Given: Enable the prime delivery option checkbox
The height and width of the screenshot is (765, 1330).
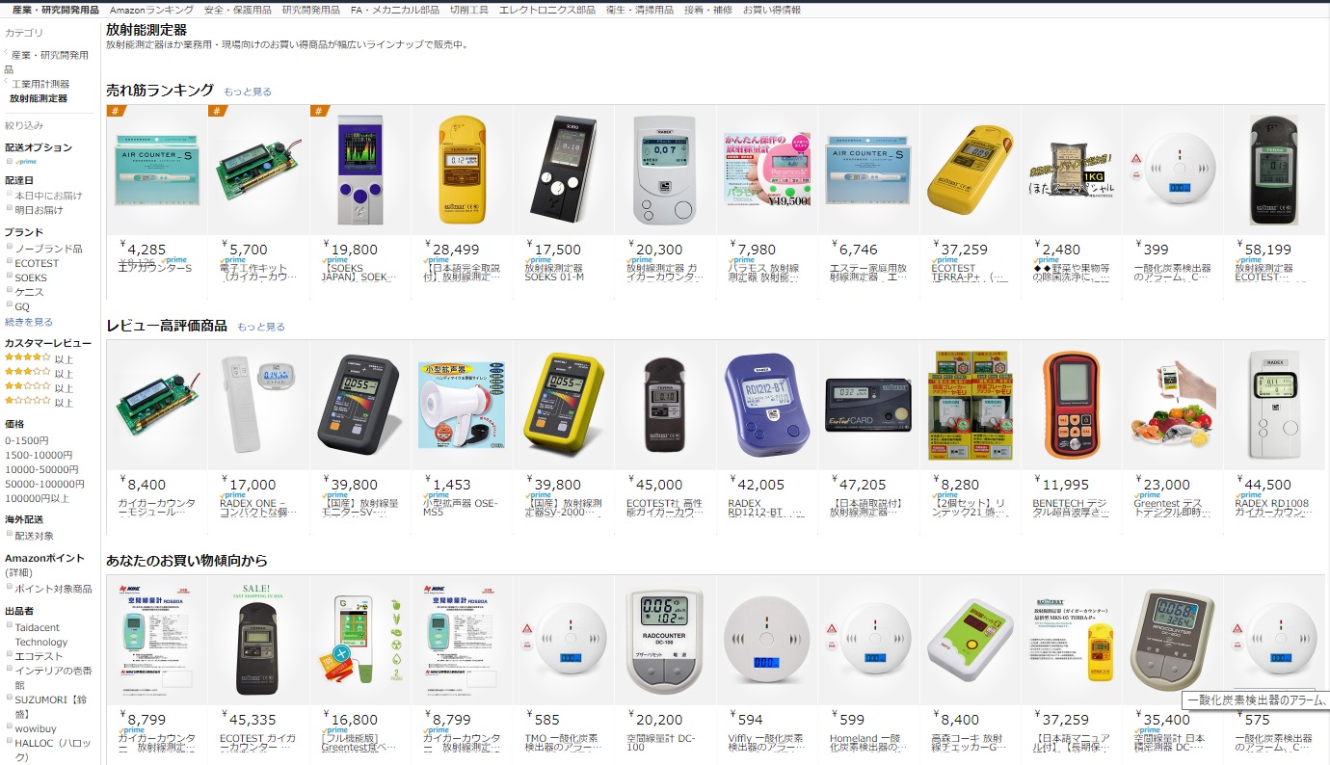Looking at the screenshot, I should click(9, 162).
